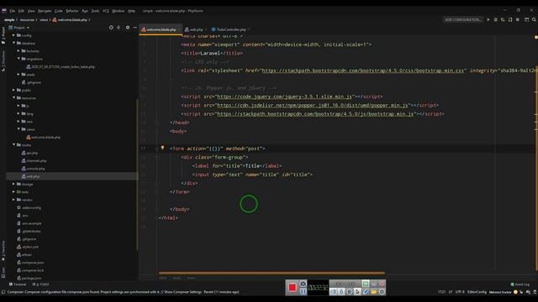Viewport: 538px width, 302px height.
Task: Open Project panel gear settings
Action: (x=127, y=28)
